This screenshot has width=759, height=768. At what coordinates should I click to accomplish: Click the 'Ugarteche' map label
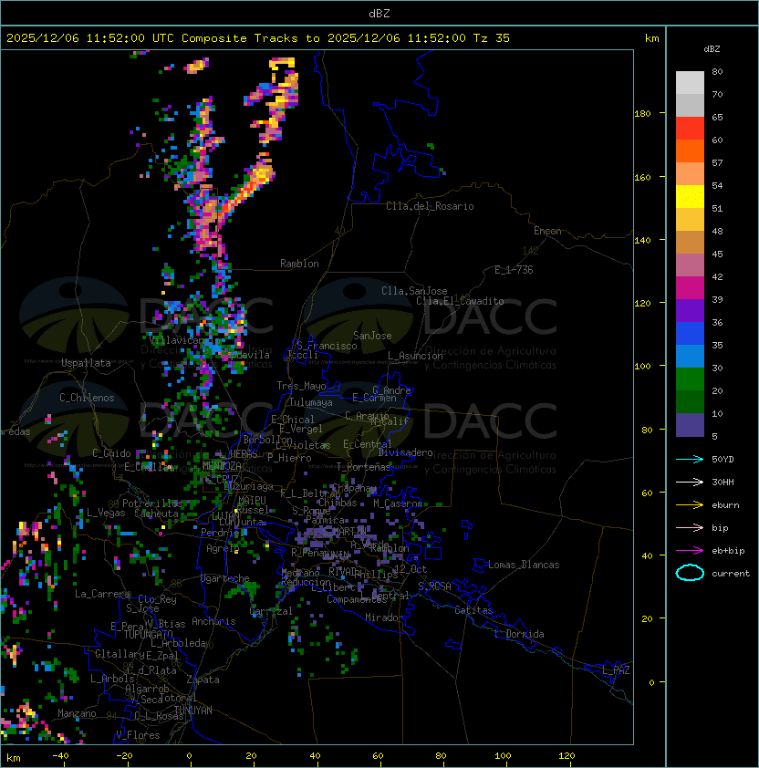pyautogui.click(x=225, y=578)
